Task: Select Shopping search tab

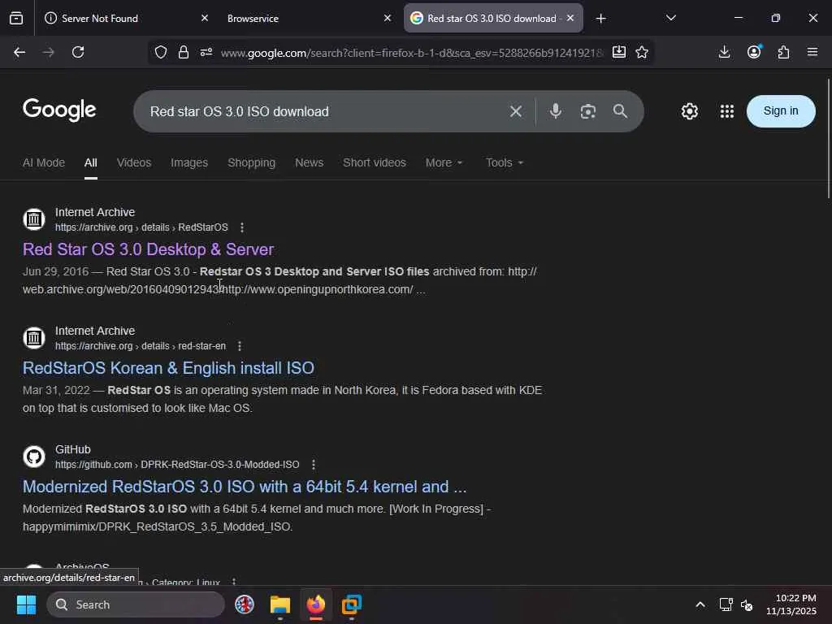Action: [x=252, y=162]
